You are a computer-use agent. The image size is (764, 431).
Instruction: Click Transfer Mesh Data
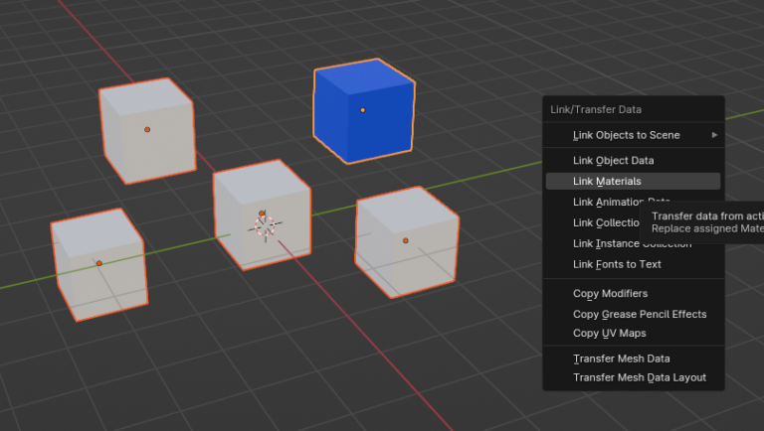click(x=621, y=359)
